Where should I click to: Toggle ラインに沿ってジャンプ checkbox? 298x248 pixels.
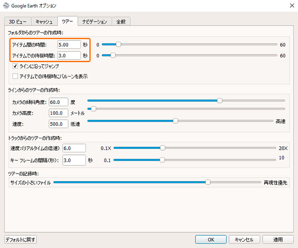[x=15, y=66]
